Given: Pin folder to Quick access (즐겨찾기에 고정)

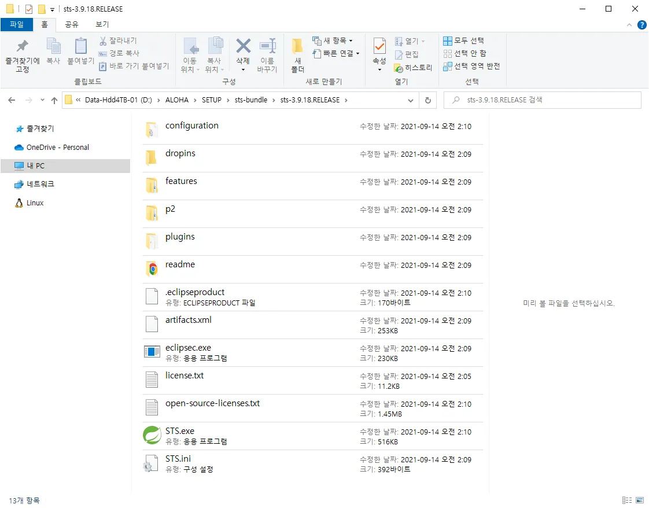Looking at the screenshot, I should (23, 56).
